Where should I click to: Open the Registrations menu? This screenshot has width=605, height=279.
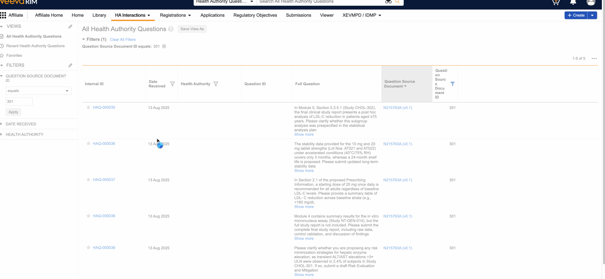(175, 15)
